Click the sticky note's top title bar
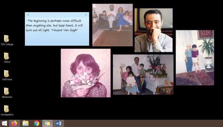 pyautogui.click(x=57, y=15)
